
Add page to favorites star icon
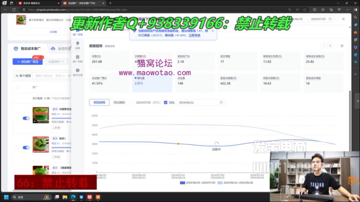click(305, 10)
